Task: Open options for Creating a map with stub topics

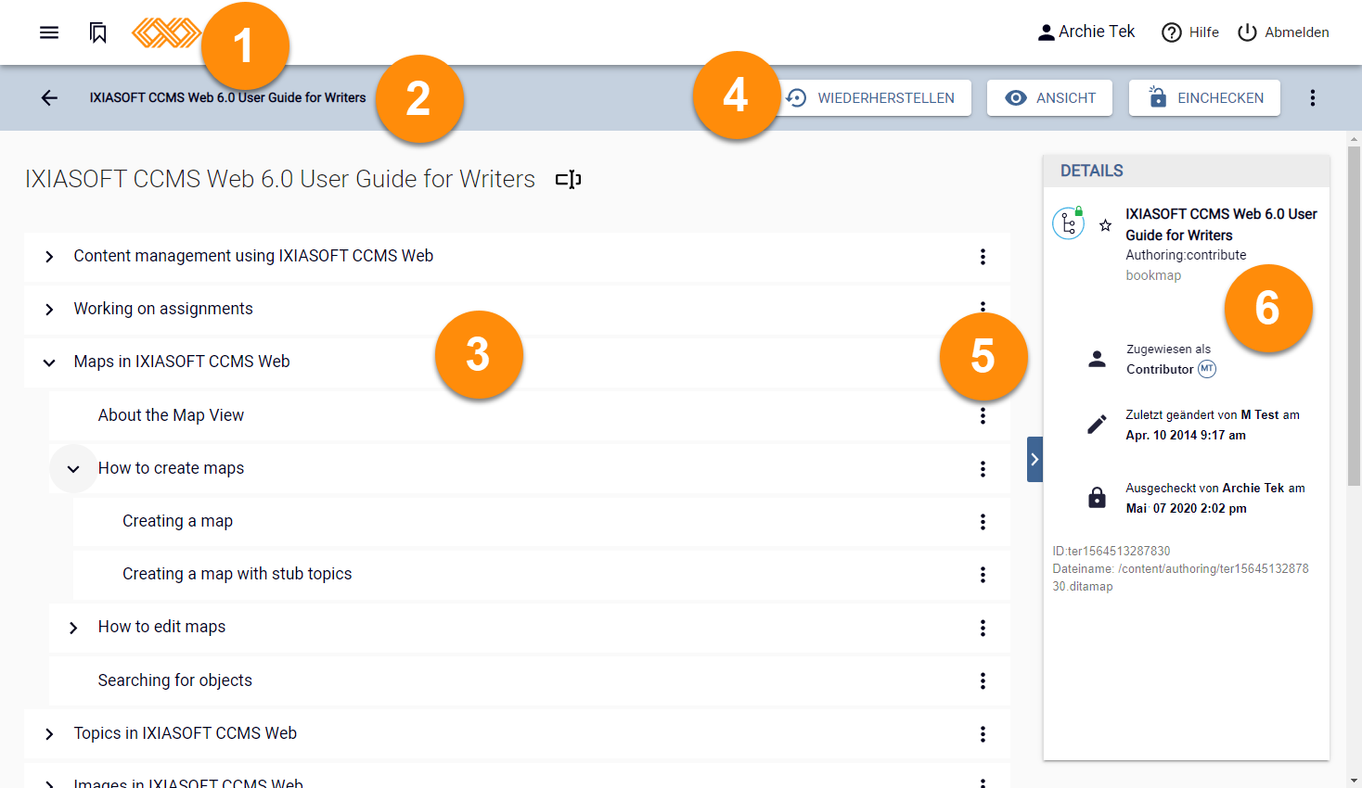Action: [x=983, y=575]
